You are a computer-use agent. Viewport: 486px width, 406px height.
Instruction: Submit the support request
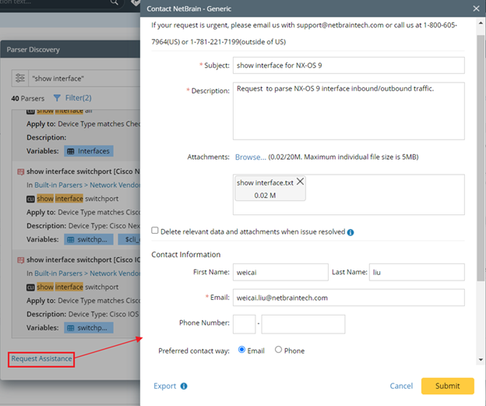447,386
